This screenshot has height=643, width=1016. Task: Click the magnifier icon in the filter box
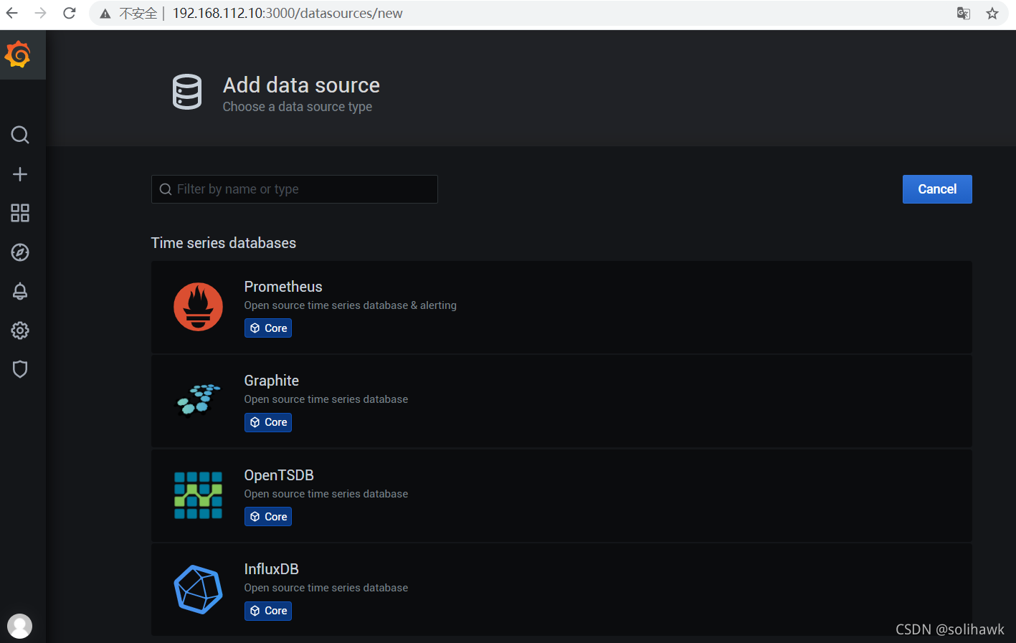click(166, 189)
